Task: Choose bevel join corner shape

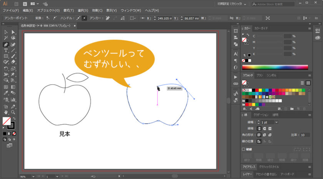Action: coord(270,135)
